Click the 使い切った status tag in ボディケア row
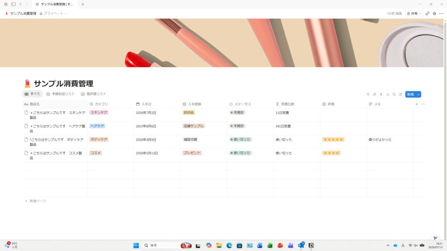Viewport: 447px width, 251px height. point(241,139)
